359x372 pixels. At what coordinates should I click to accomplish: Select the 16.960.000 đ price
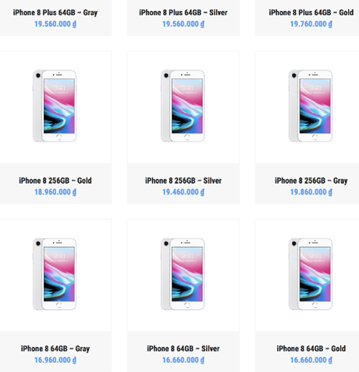(55, 360)
